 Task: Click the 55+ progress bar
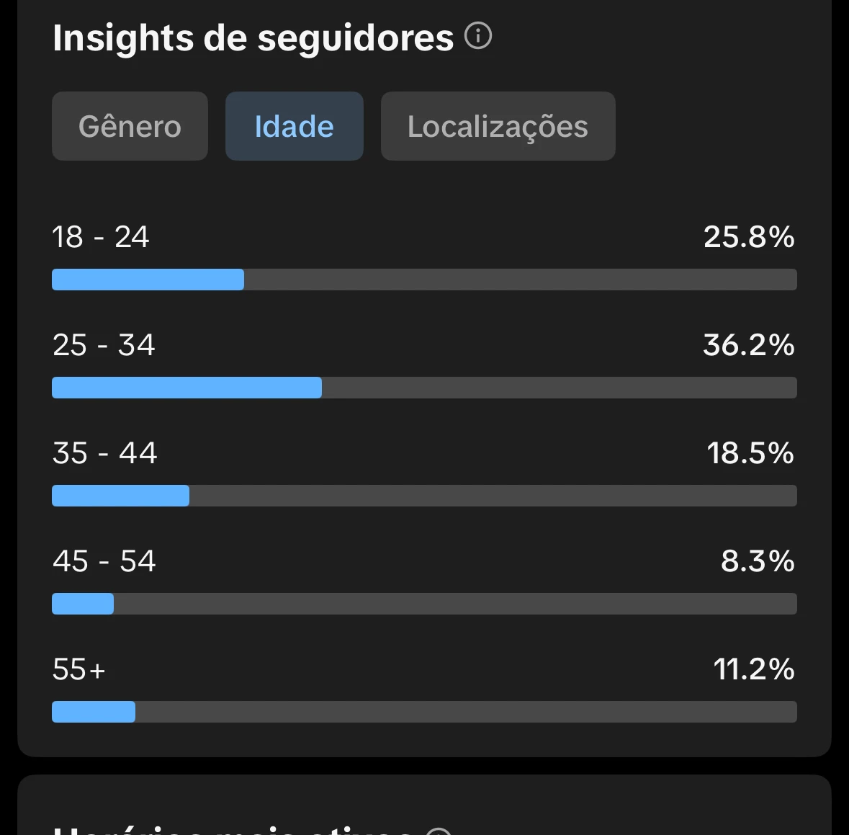[x=424, y=712]
